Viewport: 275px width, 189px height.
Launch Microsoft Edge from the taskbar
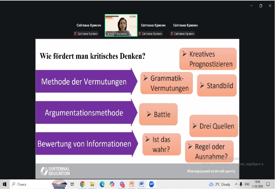pos(102,184)
